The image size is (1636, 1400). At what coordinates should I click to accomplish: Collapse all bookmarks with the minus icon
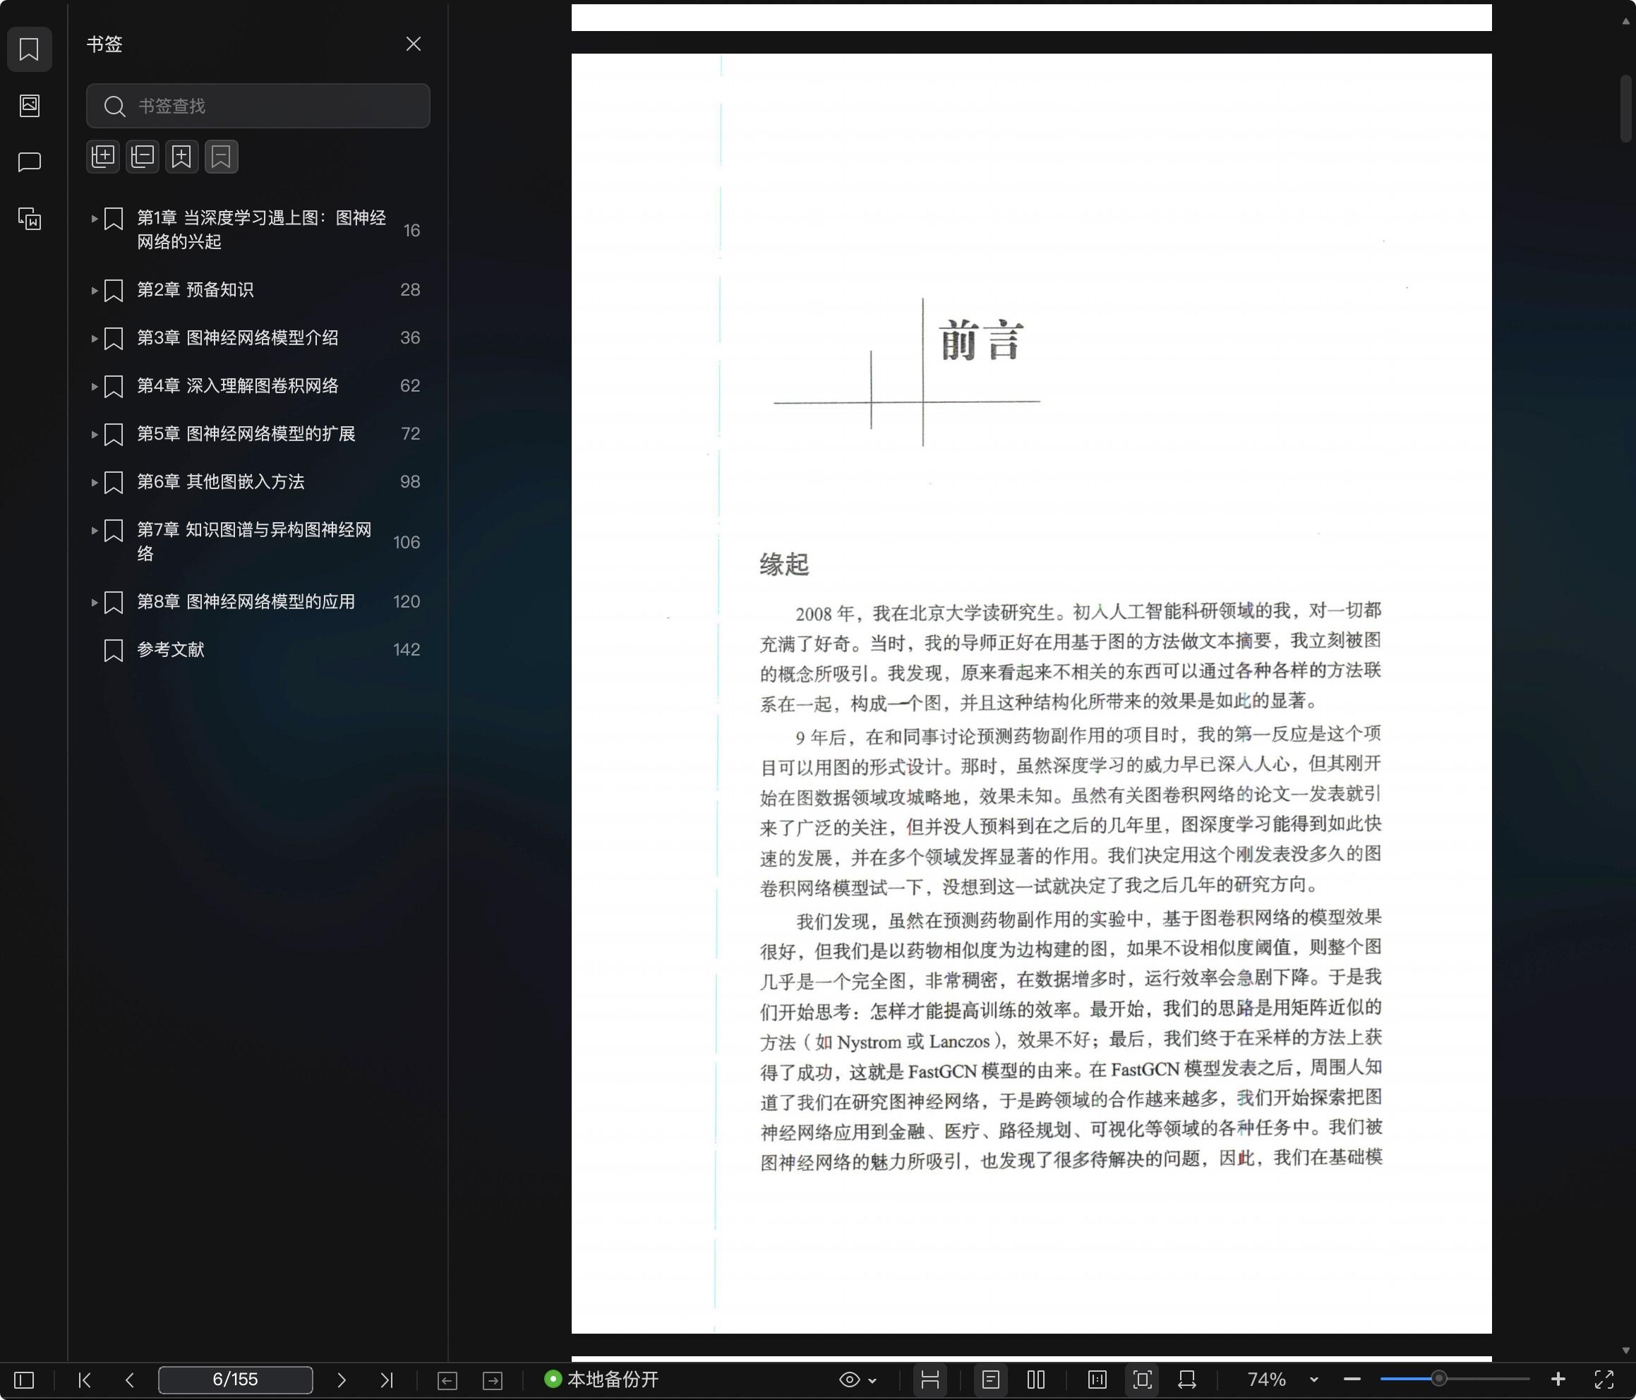tap(143, 157)
